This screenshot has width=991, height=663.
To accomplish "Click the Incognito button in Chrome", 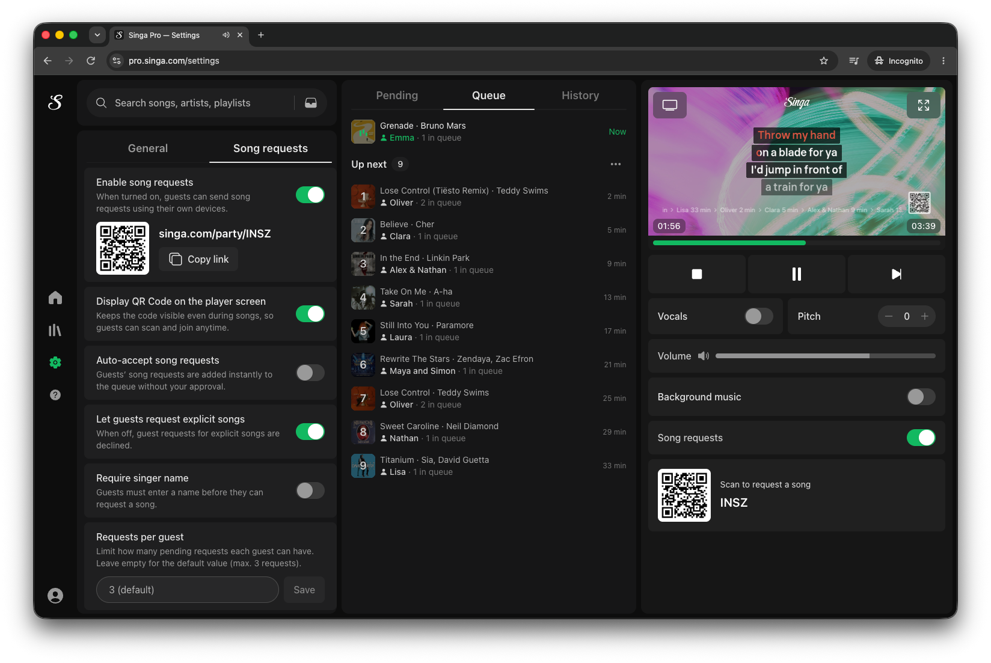I will point(899,61).
